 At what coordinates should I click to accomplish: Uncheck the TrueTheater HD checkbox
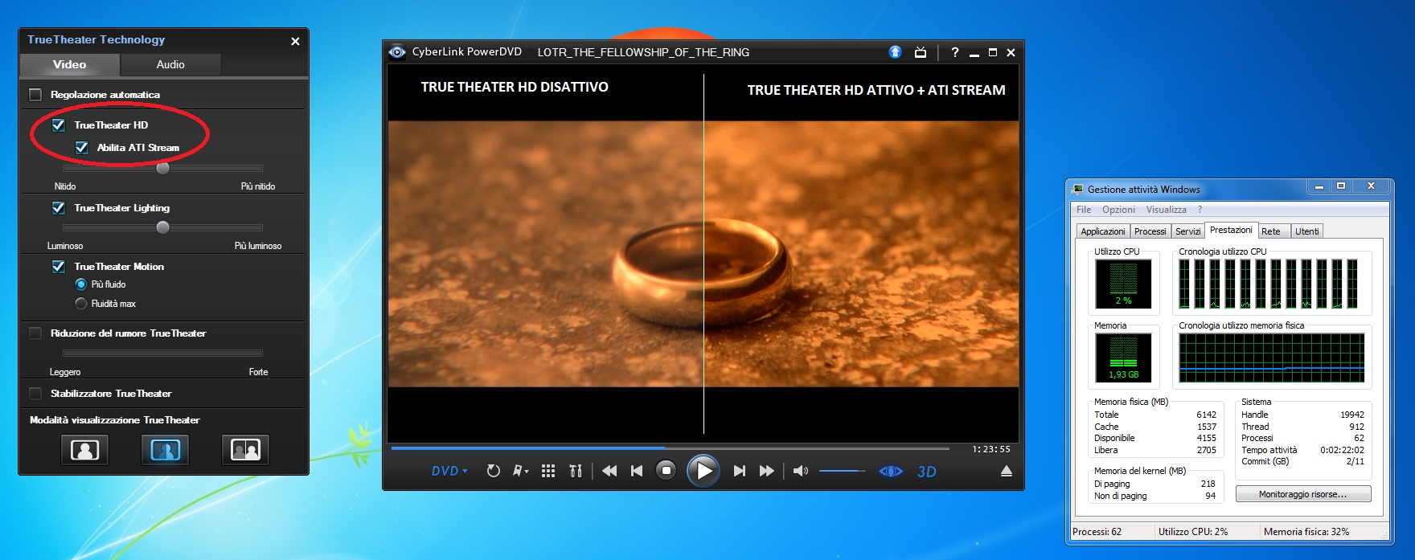pos(59,125)
